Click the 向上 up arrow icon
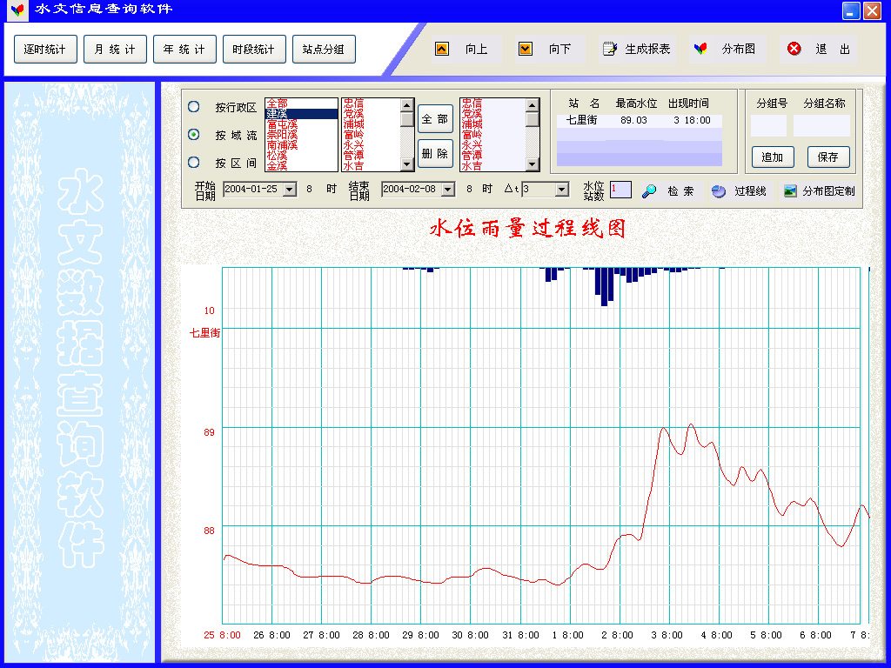 point(442,49)
